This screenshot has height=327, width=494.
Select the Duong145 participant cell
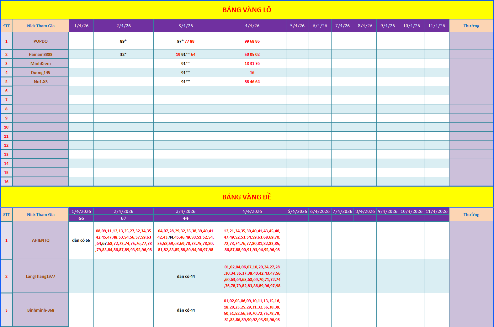pos(41,72)
